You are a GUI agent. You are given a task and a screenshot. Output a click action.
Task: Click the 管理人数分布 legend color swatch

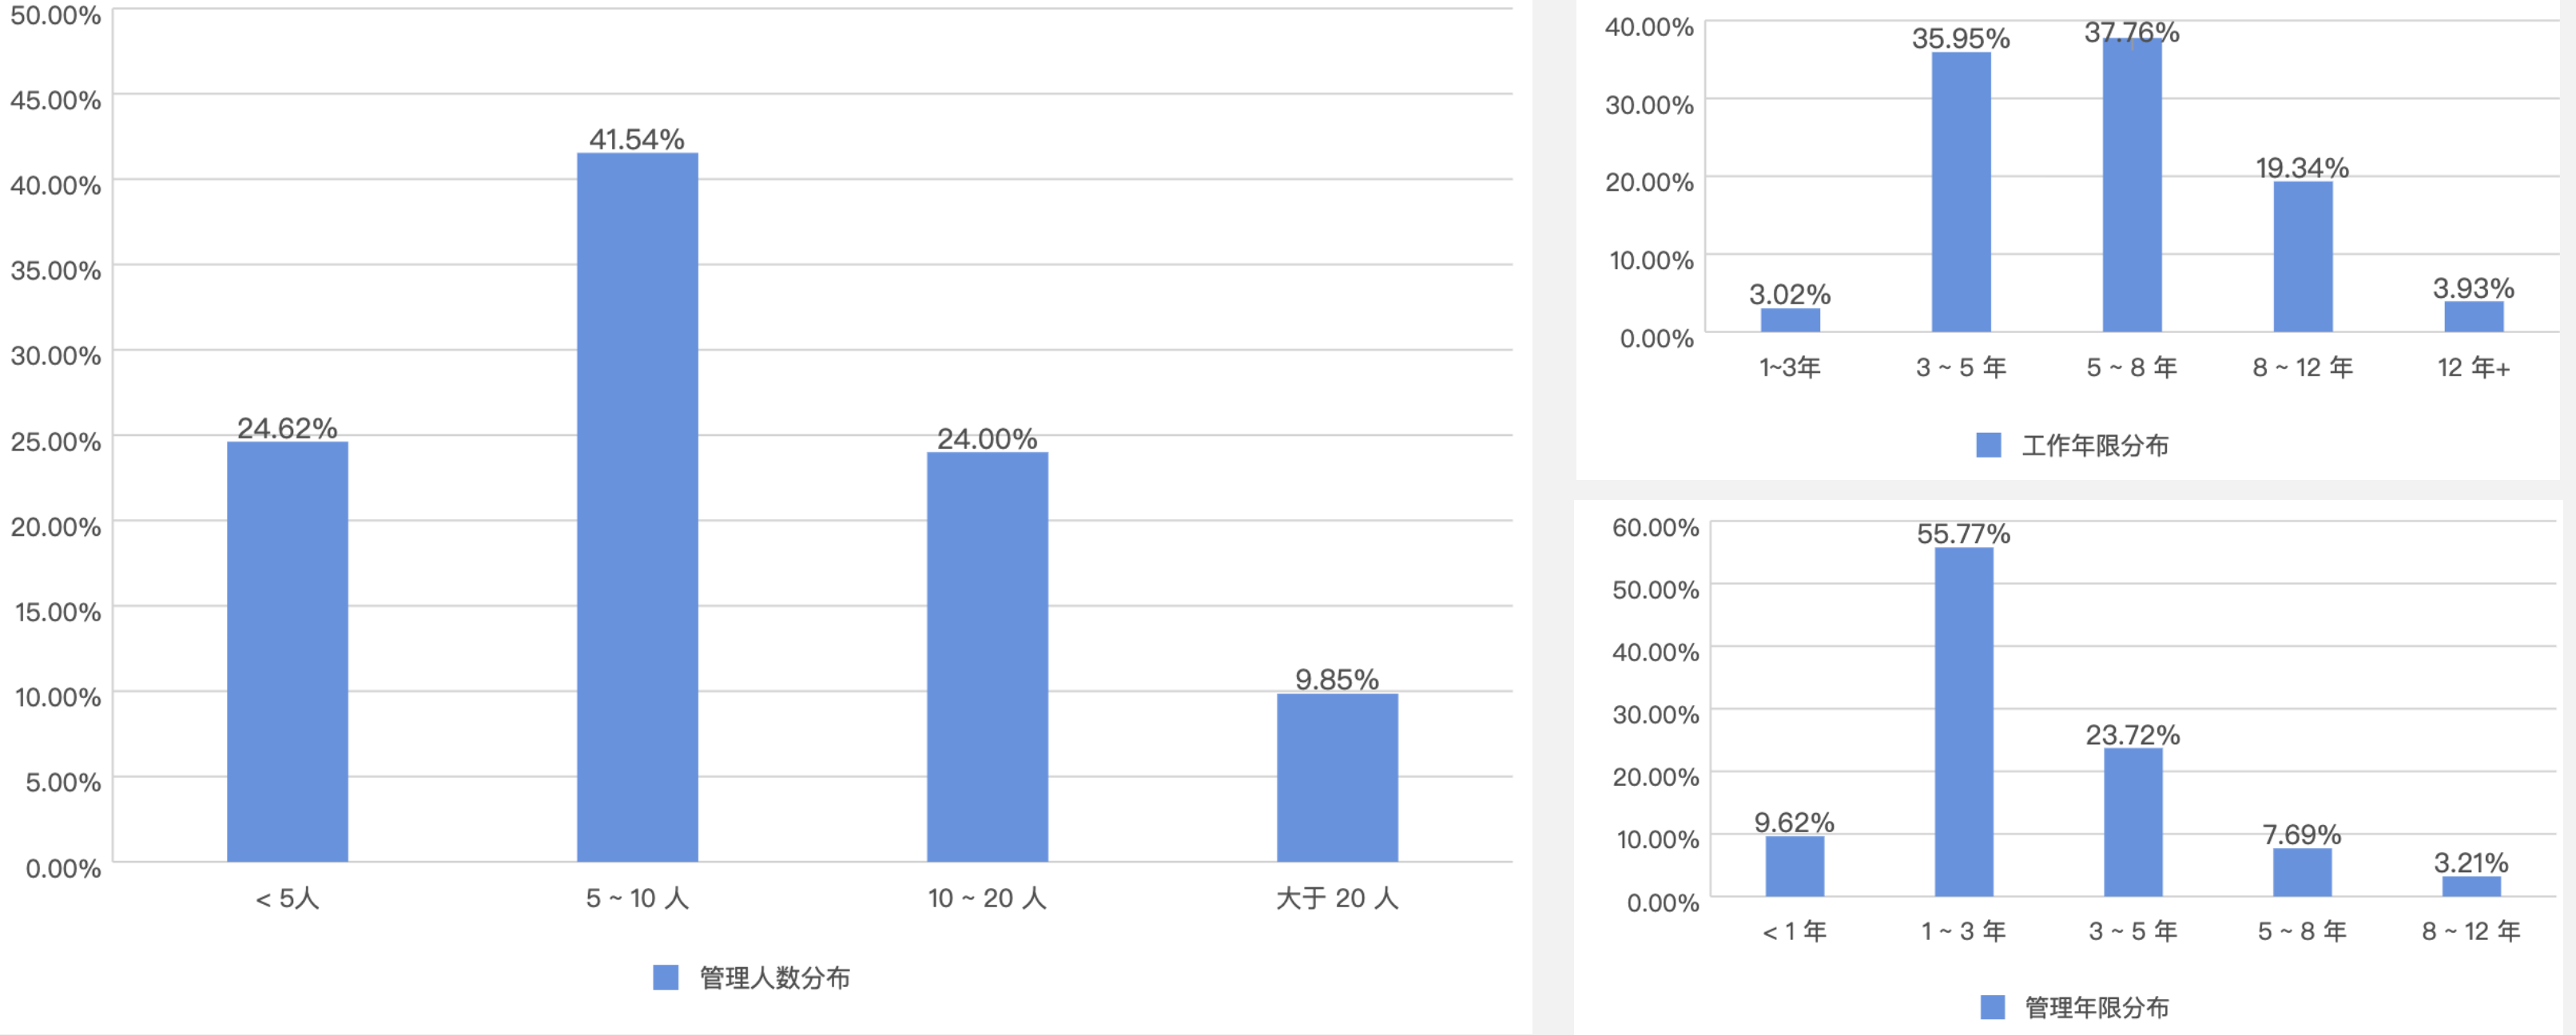665,977
